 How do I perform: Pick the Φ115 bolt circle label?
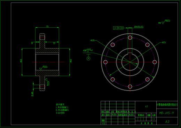pos(164,43)
